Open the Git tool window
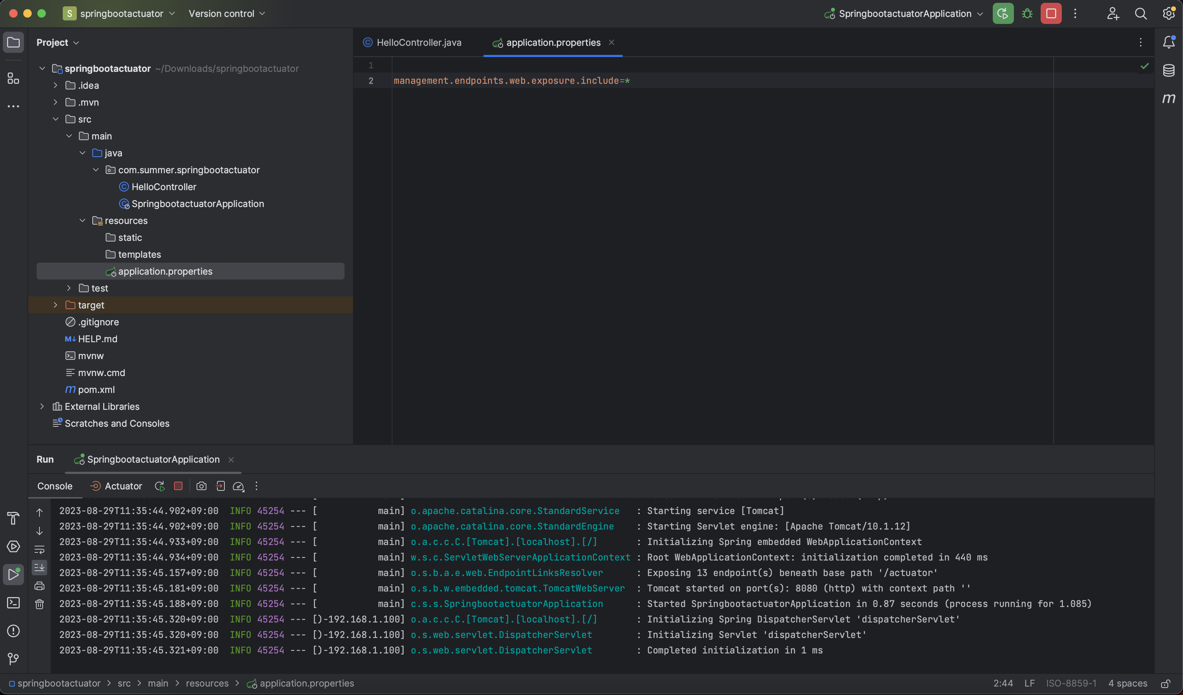This screenshot has height=695, width=1183. click(x=13, y=659)
